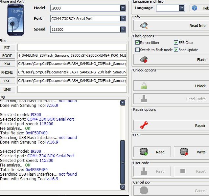
Task: Click the EFS Write button label
Action: (201, 152)
